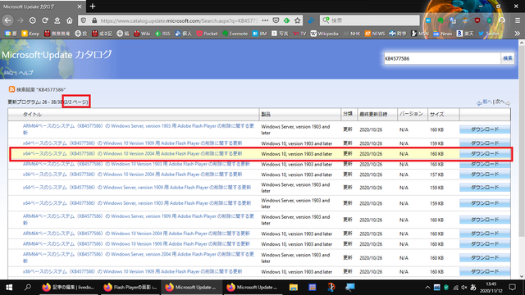This screenshot has height=295, width=525.
Task: Show hidden system tray icons chevron
Action: [x=427, y=288]
